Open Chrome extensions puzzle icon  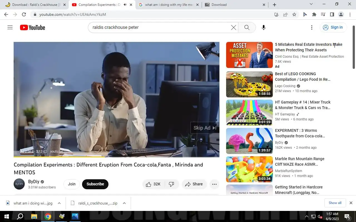point(314,14)
